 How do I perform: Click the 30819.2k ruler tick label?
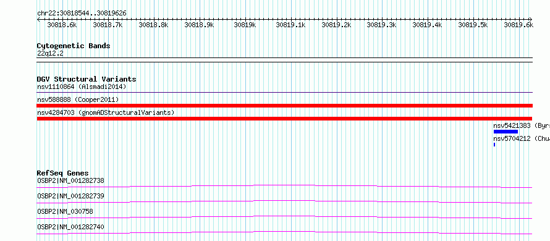tap(336, 25)
